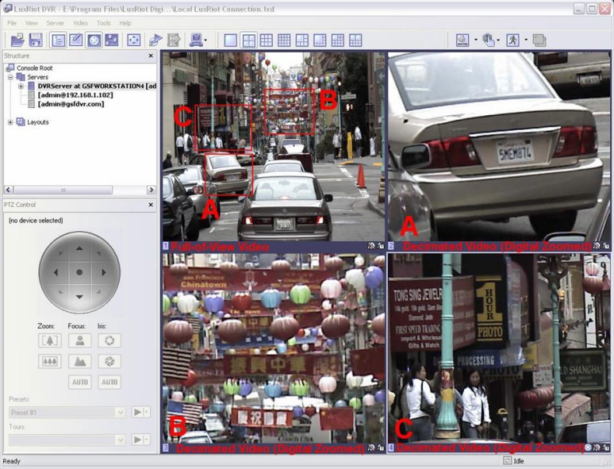Click the Save floppy disk toolbar icon

[35, 40]
